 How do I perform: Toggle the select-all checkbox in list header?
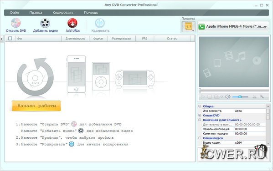click(10, 38)
